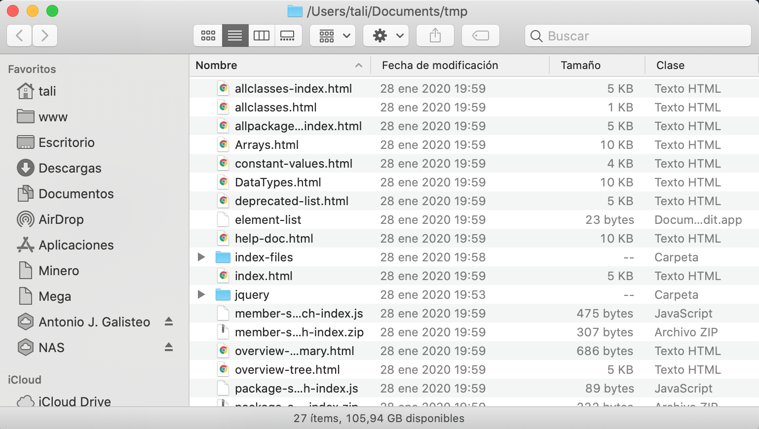The image size is (759, 429).
Task: Open the action gear menu
Action: click(x=386, y=35)
